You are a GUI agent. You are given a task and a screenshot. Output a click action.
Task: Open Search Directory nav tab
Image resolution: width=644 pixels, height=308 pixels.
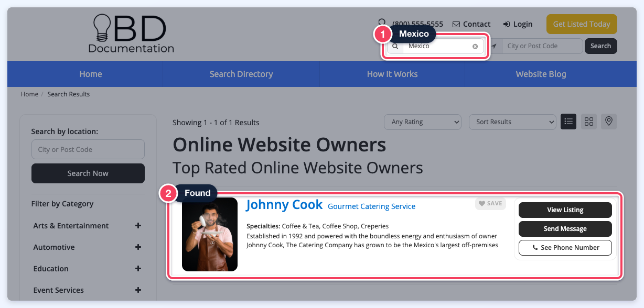(x=241, y=74)
